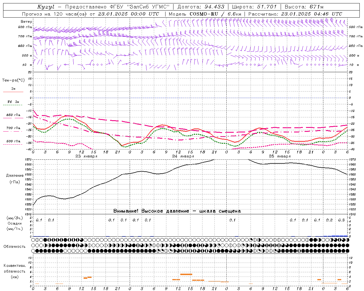The height and width of the screenshot is (291, 364).
Task: Click the "Конвективн." convective cloud label
Action: tap(15, 266)
